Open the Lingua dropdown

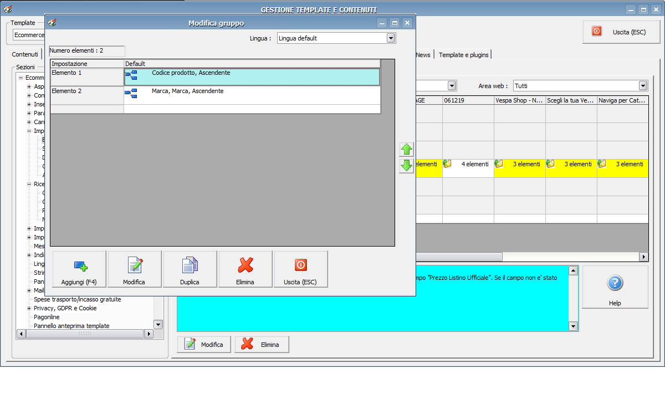tap(391, 38)
